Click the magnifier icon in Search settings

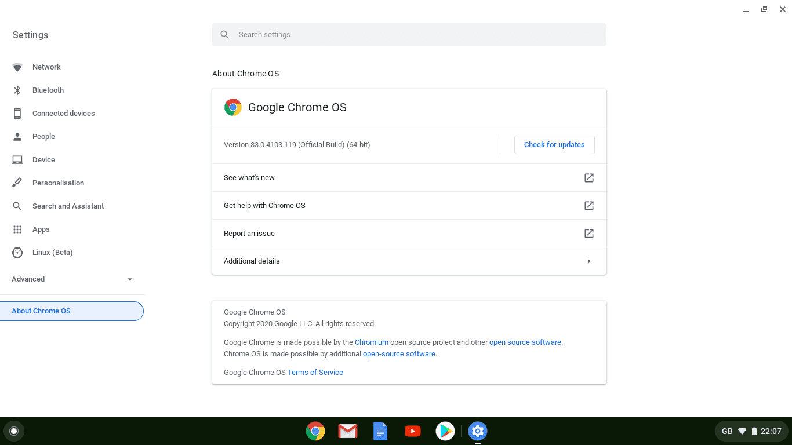[x=225, y=35]
